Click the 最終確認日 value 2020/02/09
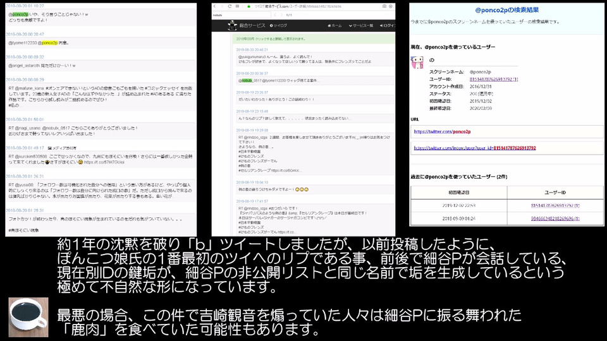Viewport: 607px width, 341px height. [x=481, y=108]
